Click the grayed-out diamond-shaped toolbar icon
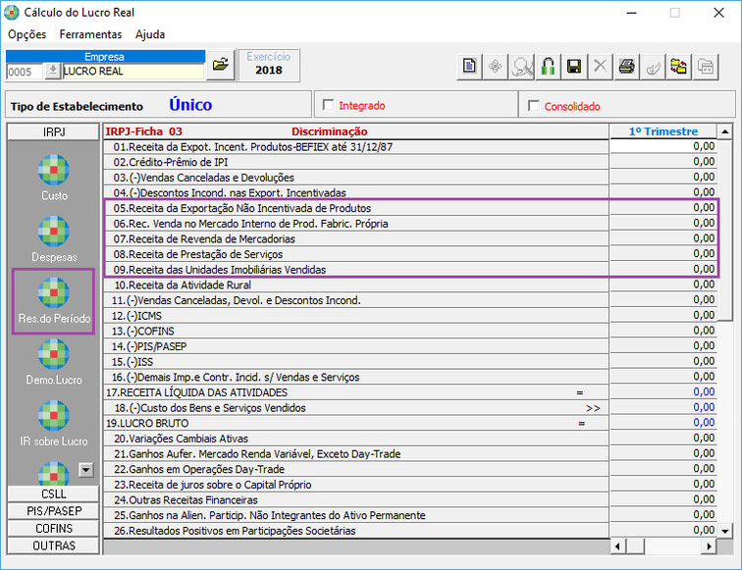 pyautogui.click(x=496, y=66)
